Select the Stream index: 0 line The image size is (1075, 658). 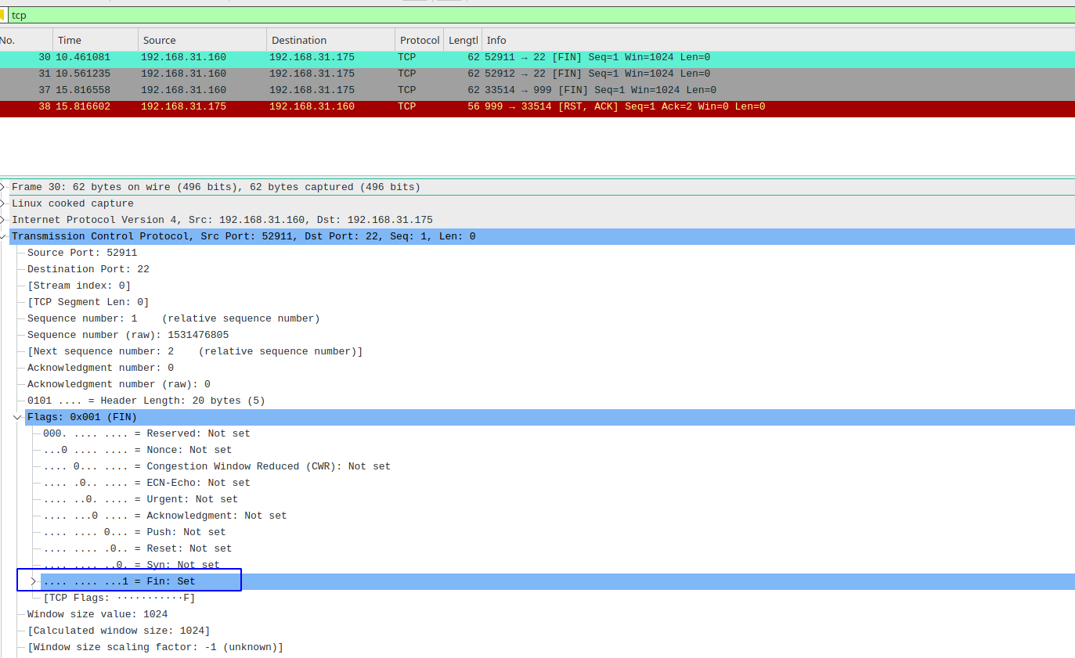click(79, 286)
